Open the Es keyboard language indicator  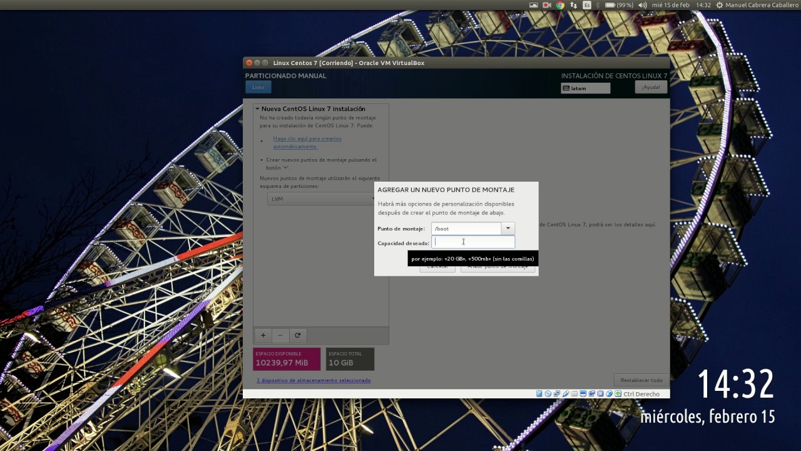(x=587, y=5)
